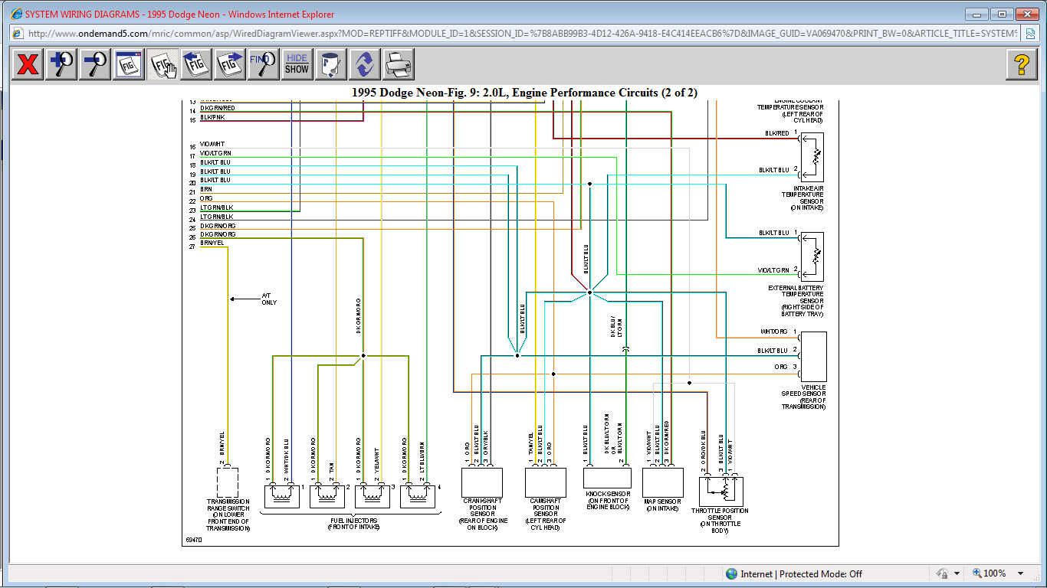Open the Find magnifier tool
Screen dimensions: 1047x588
coord(263,64)
